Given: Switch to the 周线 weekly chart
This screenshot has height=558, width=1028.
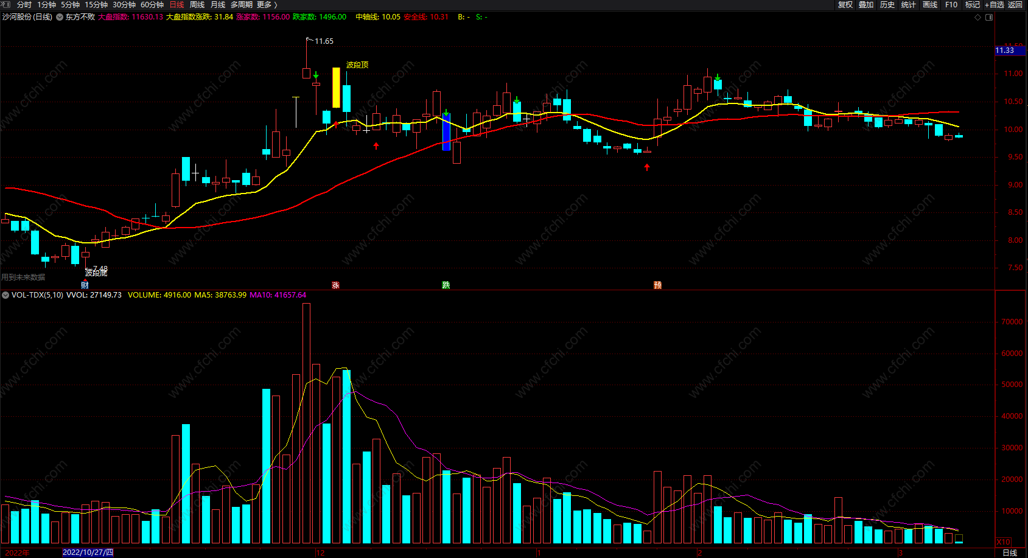Looking at the screenshot, I should pyautogui.click(x=197, y=5).
